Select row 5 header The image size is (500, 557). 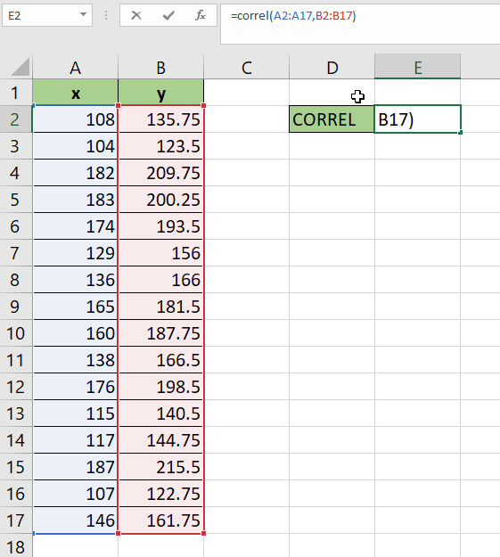pyautogui.click(x=16, y=200)
